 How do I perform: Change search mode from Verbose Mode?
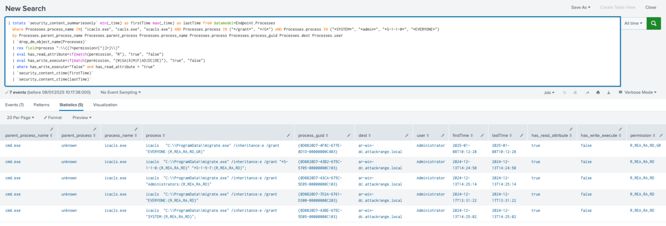(638, 92)
